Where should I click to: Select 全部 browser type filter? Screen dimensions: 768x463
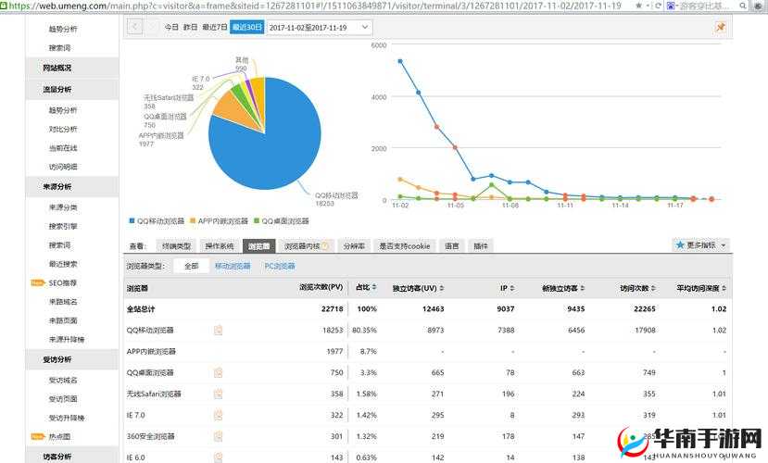[192, 267]
